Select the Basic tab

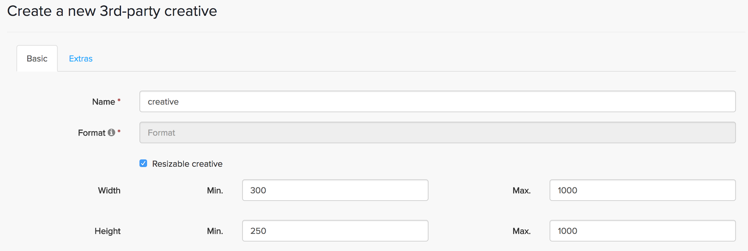tap(37, 59)
